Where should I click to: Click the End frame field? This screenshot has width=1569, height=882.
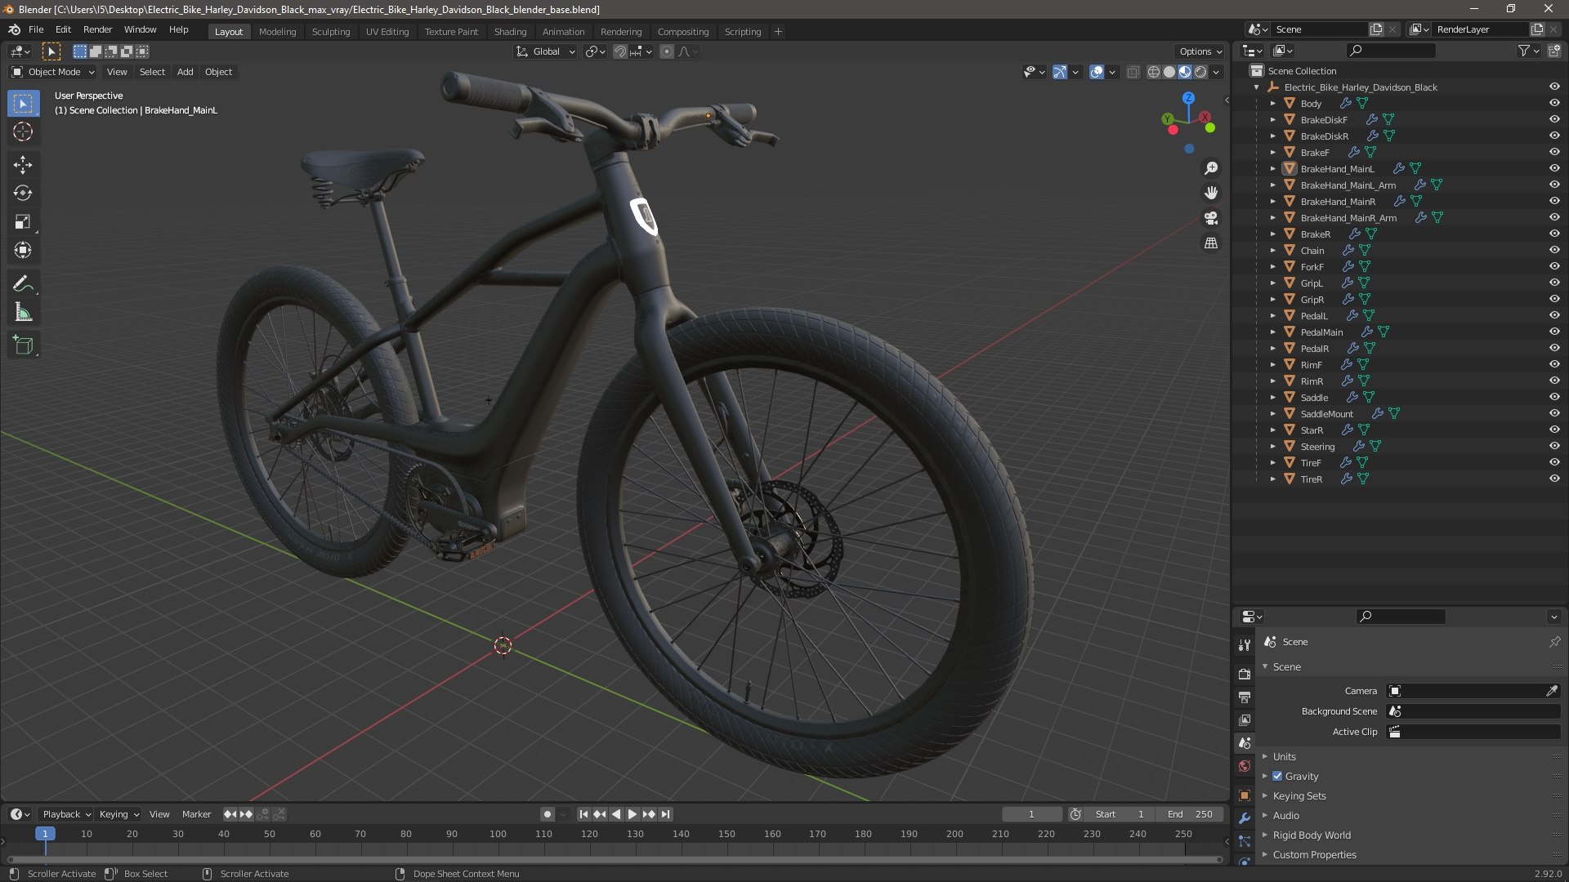tap(1190, 814)
